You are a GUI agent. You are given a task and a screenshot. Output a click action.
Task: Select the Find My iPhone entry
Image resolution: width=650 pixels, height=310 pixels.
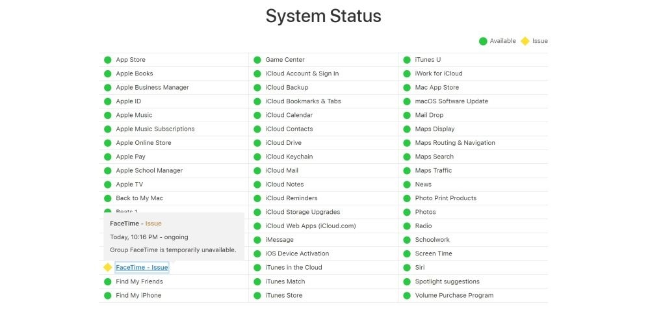coord(138,296)
